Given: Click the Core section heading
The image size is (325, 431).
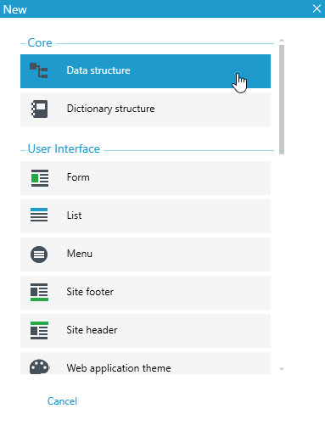Looking at the screenshot, I should pyautogui.click(x=40, y=43).
